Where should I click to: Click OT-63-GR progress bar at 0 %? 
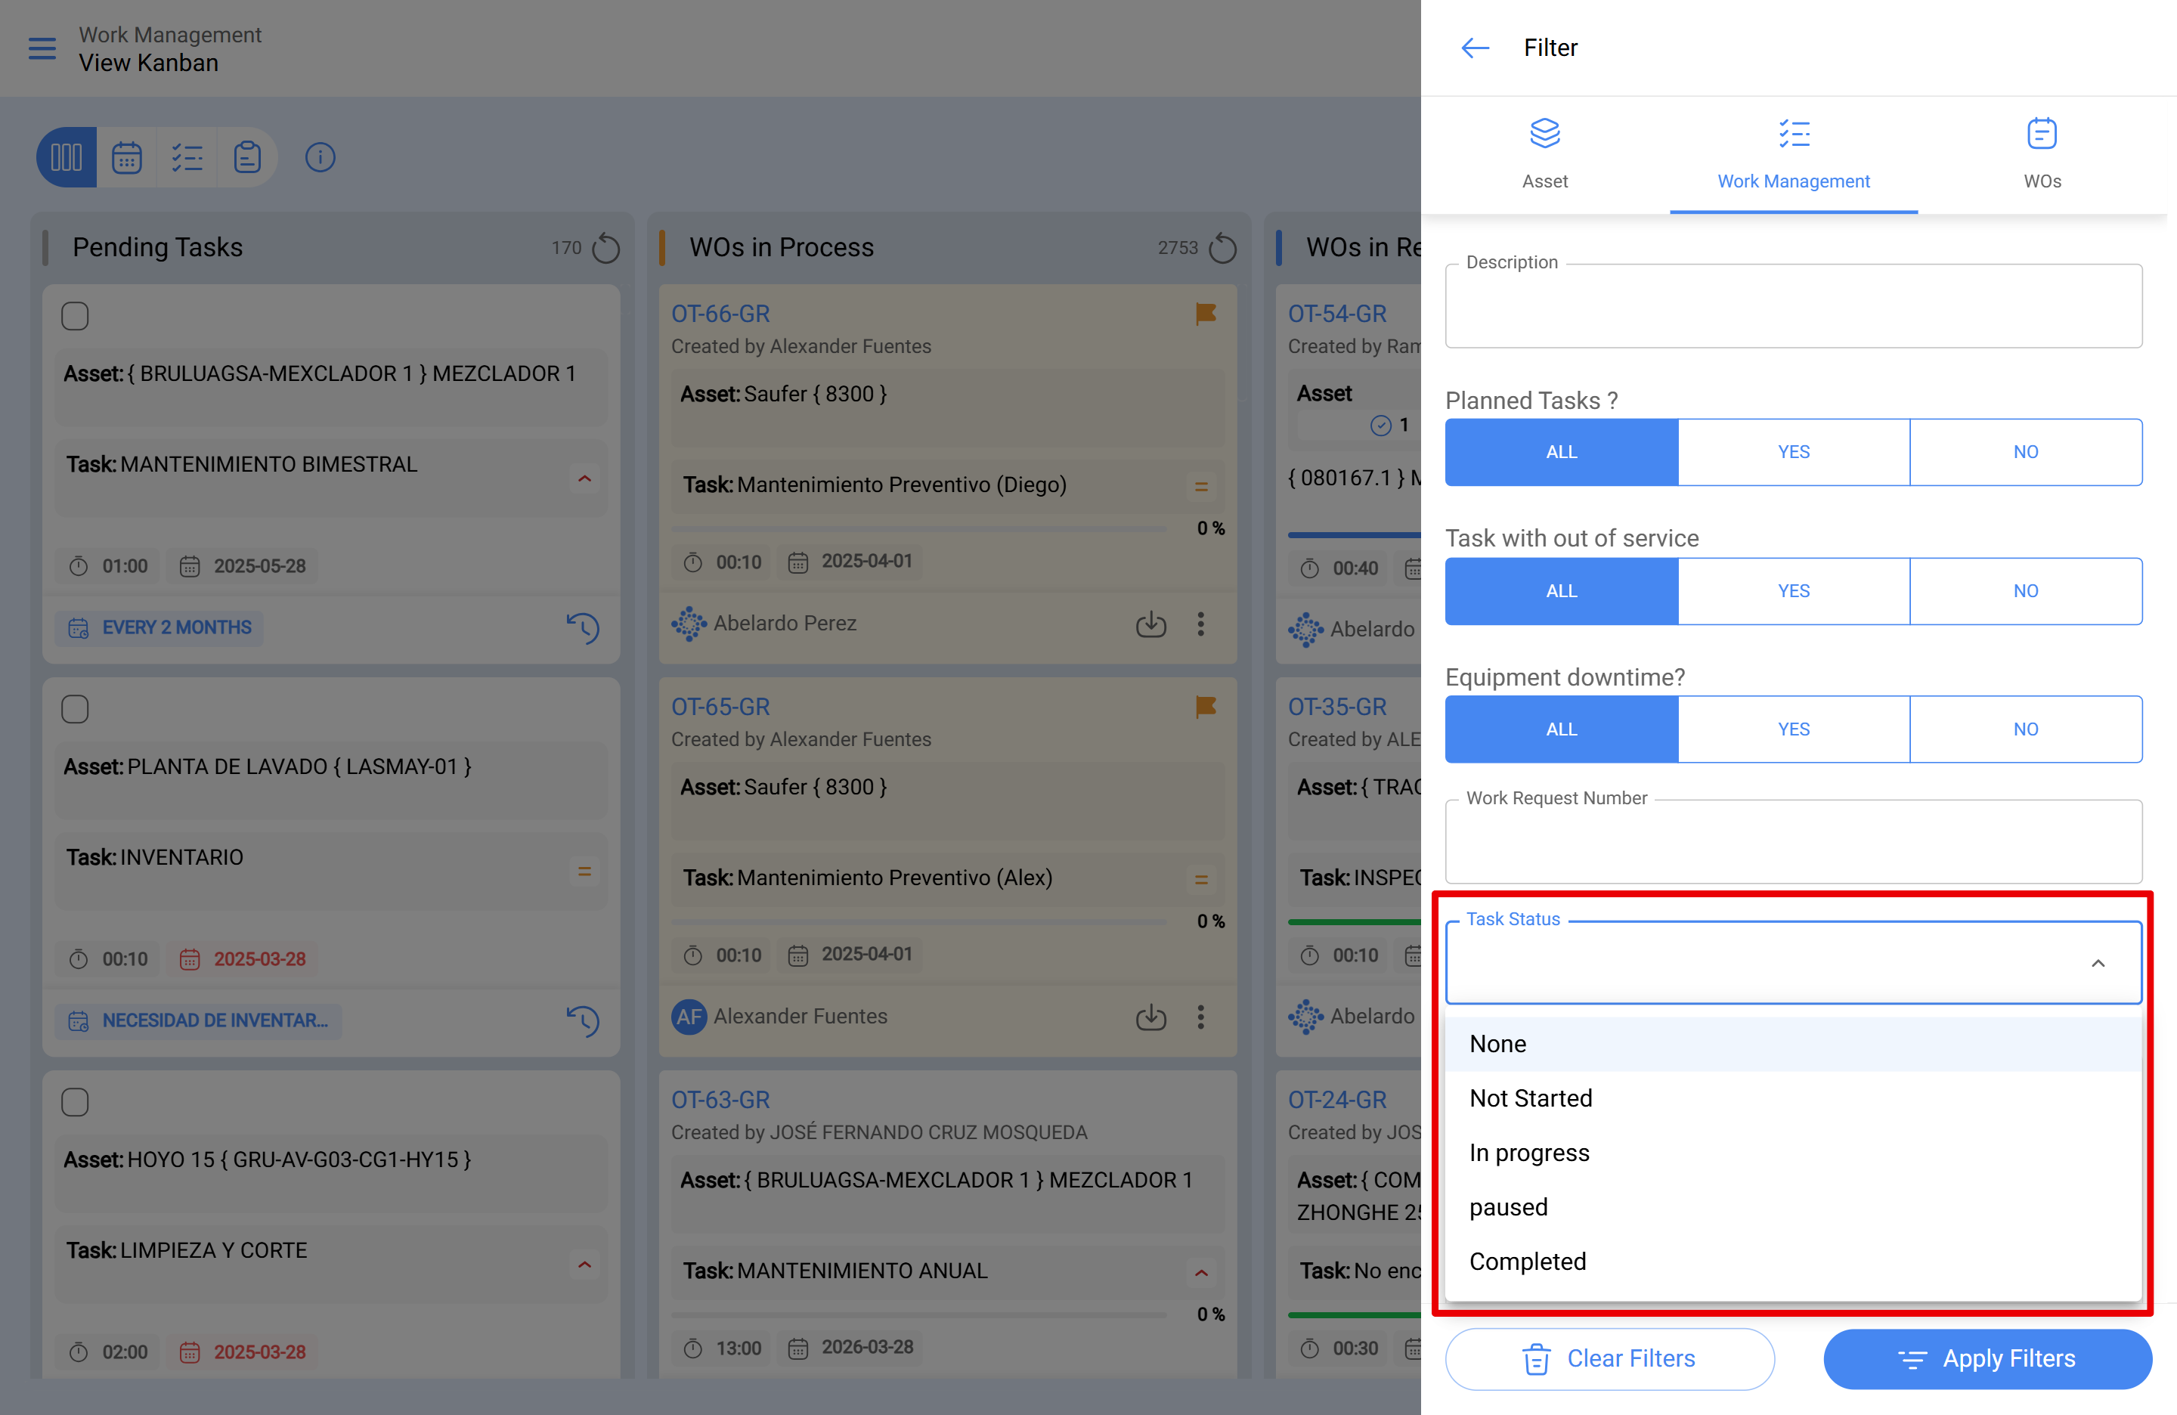(x=919, y=1314)
